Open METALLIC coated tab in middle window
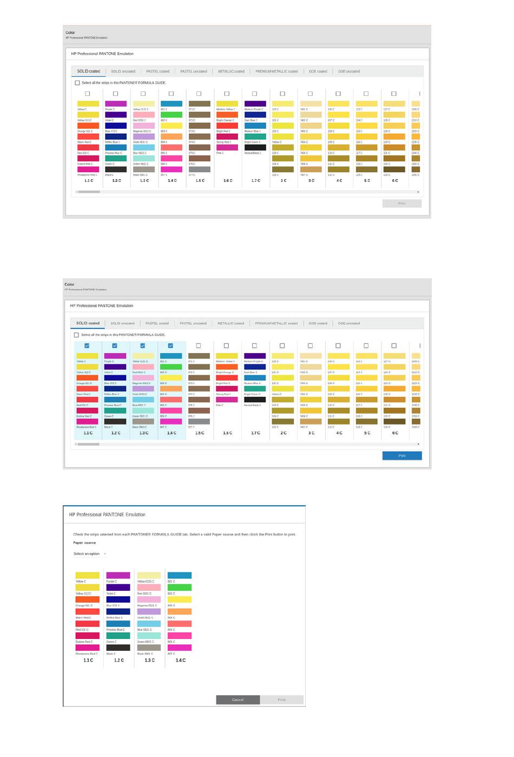 [x=231, y=323]
